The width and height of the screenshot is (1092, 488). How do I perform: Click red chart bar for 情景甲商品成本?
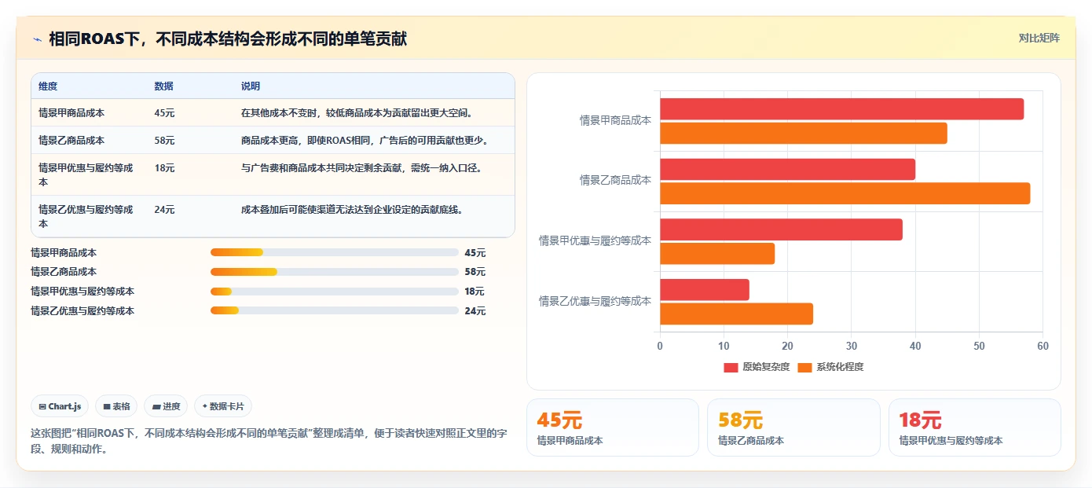coord(841,109)
